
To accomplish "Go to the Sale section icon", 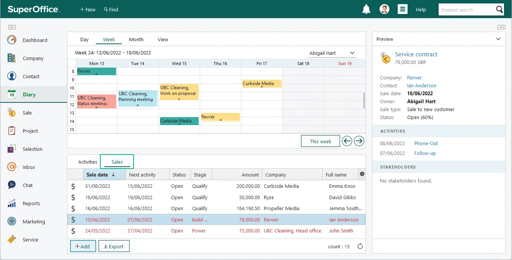I will pyautogui.click(x=12, y=113).
